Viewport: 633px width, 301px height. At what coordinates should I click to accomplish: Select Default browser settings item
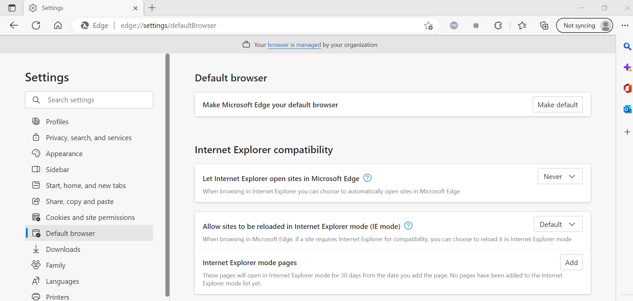(89, 233)
